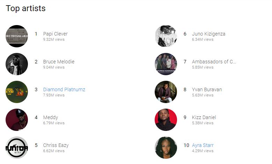Click the truncated Ambassadors of C... name
The width and height of the screenshot is (272, 164).
pos(214,62)
